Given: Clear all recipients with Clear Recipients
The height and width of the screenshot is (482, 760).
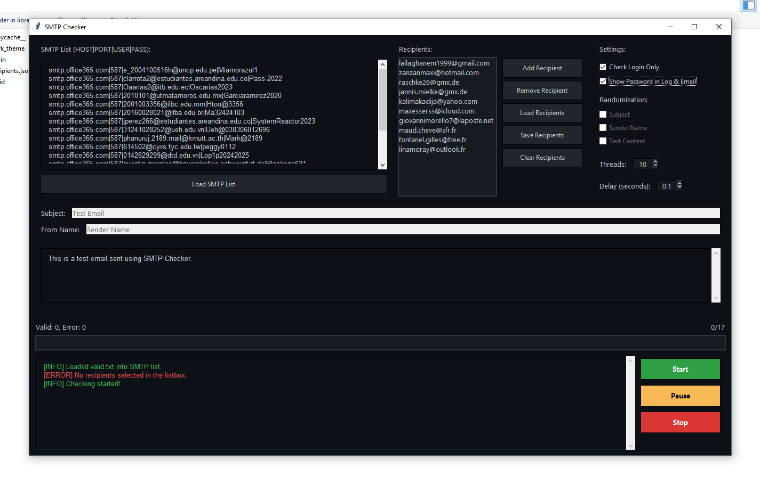Looking at the screenshot, I should pos(542,157).
